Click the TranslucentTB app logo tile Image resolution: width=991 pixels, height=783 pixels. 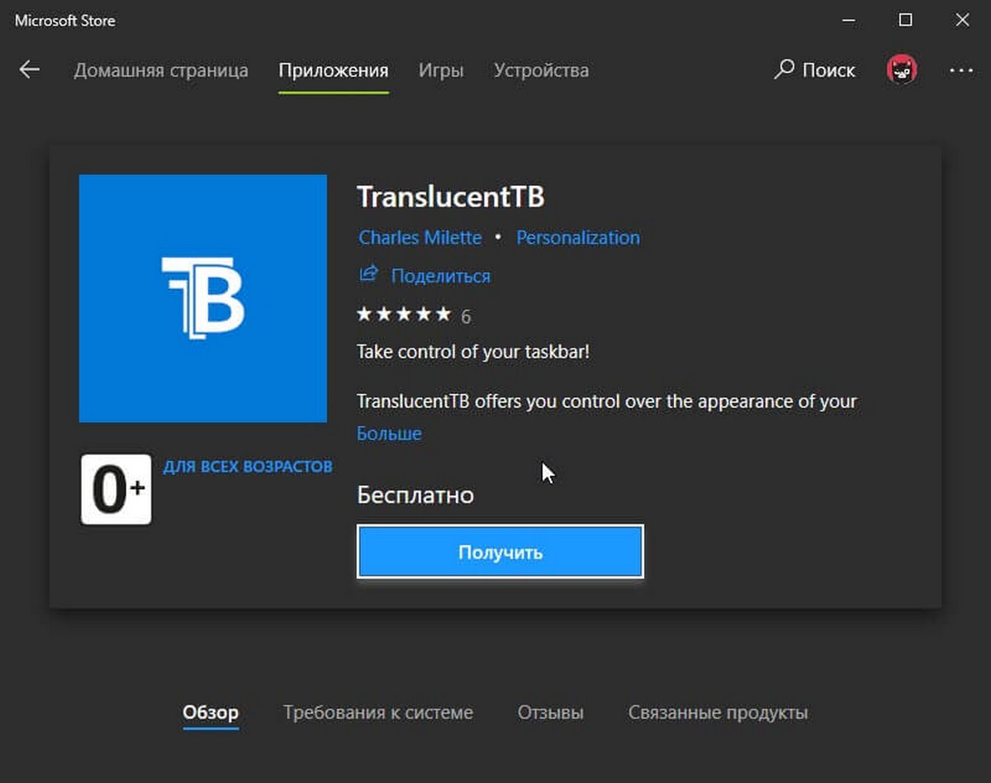[x=203, y=298]
